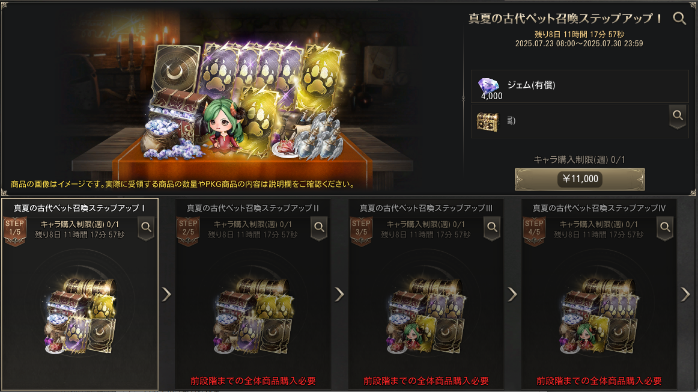
Task: Show next step with arrow after Step IV
Action: (x=685, y=294)
